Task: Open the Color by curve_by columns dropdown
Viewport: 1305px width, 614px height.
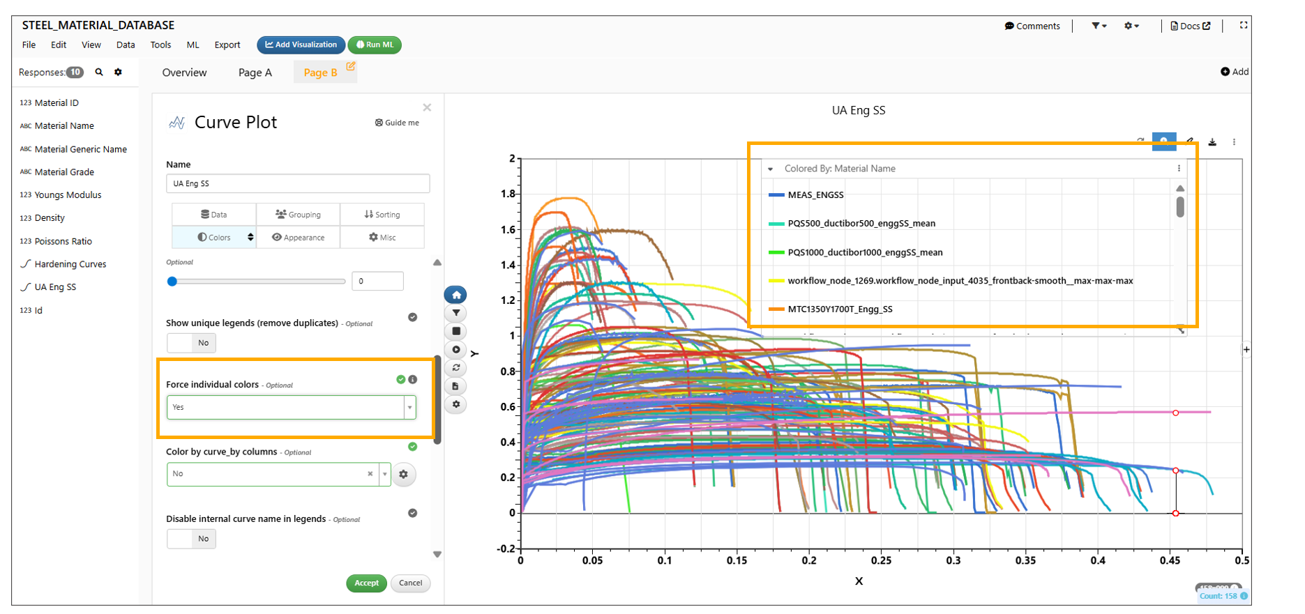Action: pyautogui.click(x=384, y=474)
